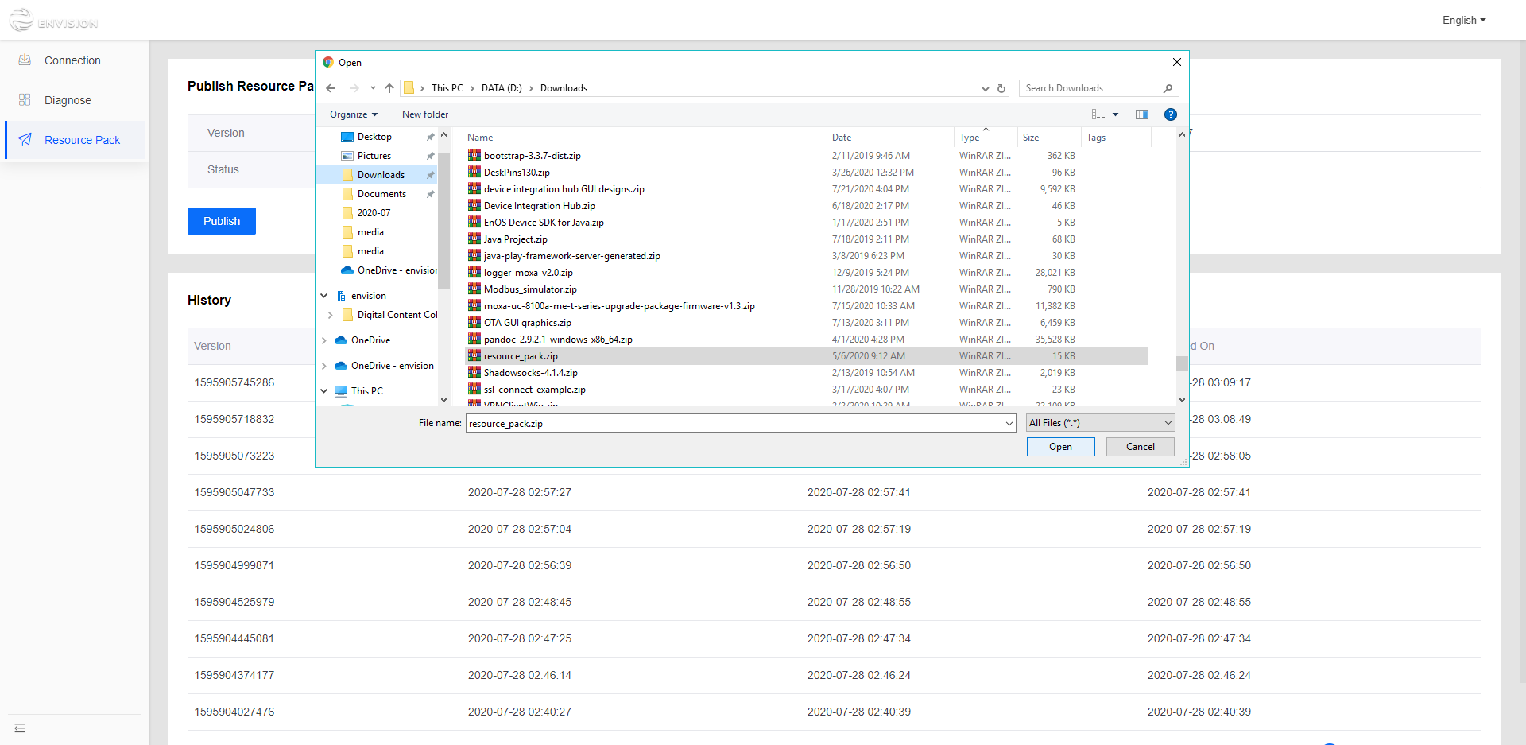Image resolution: width=1526 pixels, height=745 pixels.
Task: Select the file Modbus_simulator.zip
Action: click(x=530, y=289)
